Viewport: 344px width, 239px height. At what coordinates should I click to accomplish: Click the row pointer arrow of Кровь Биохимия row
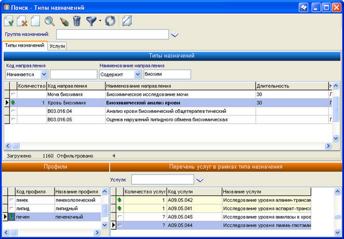point(7,103)
